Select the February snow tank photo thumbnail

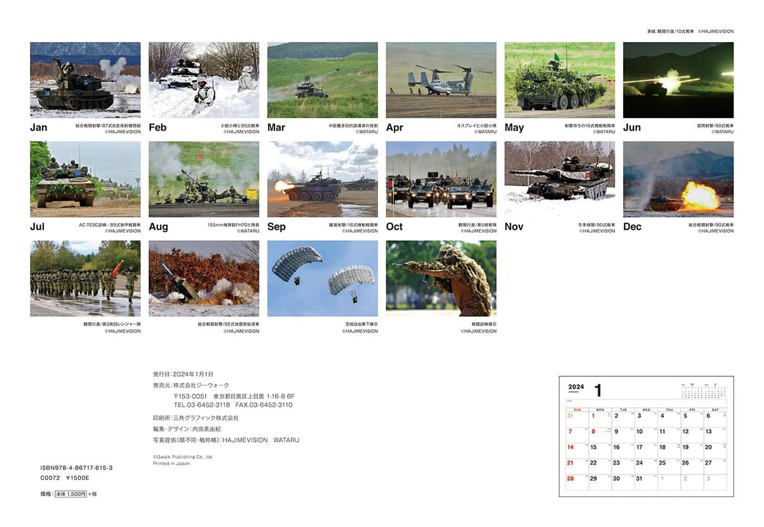click(x=203, y=80)
